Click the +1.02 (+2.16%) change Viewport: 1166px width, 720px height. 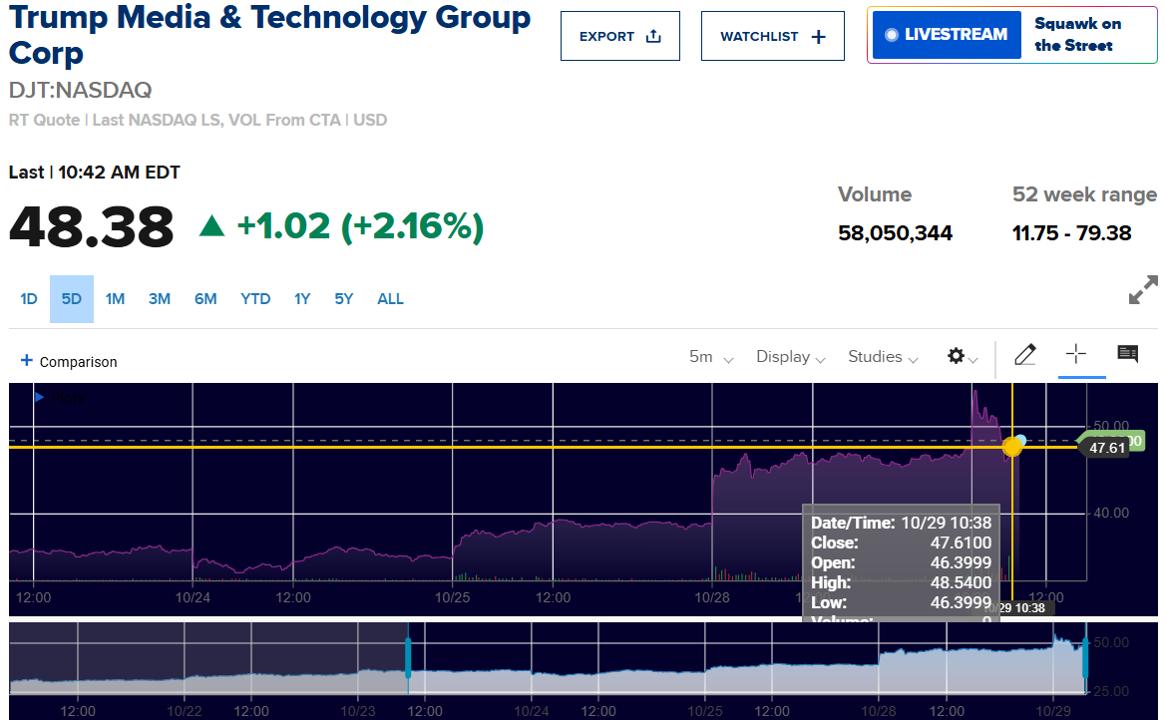tap(341, 226)
